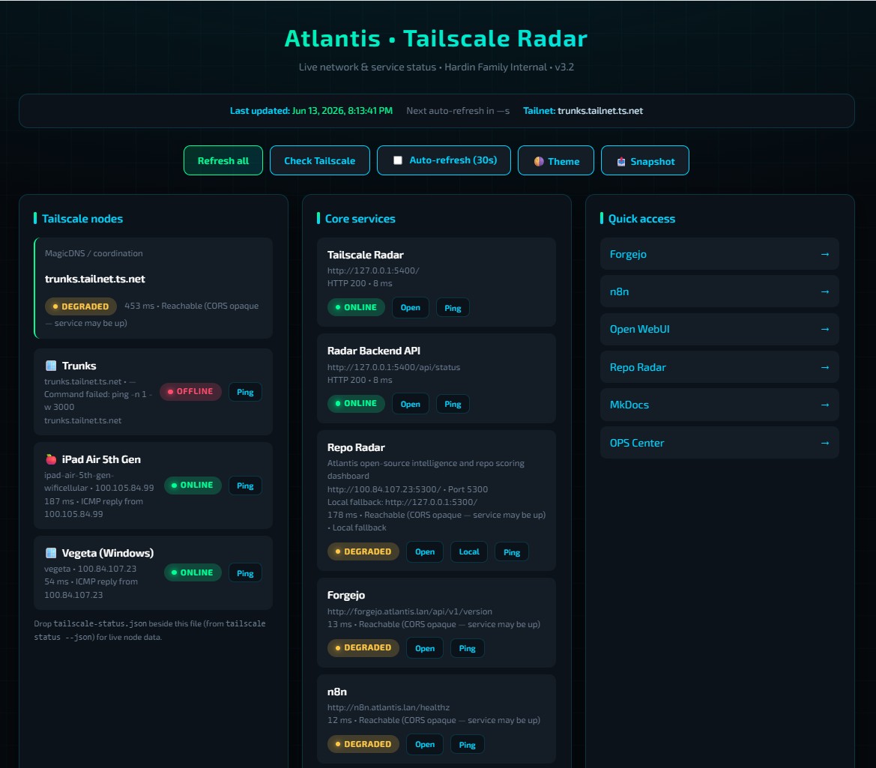876x768 pixels.
Task: Click the arrow on the Forgejo quick link
Action: coord(824,254)
